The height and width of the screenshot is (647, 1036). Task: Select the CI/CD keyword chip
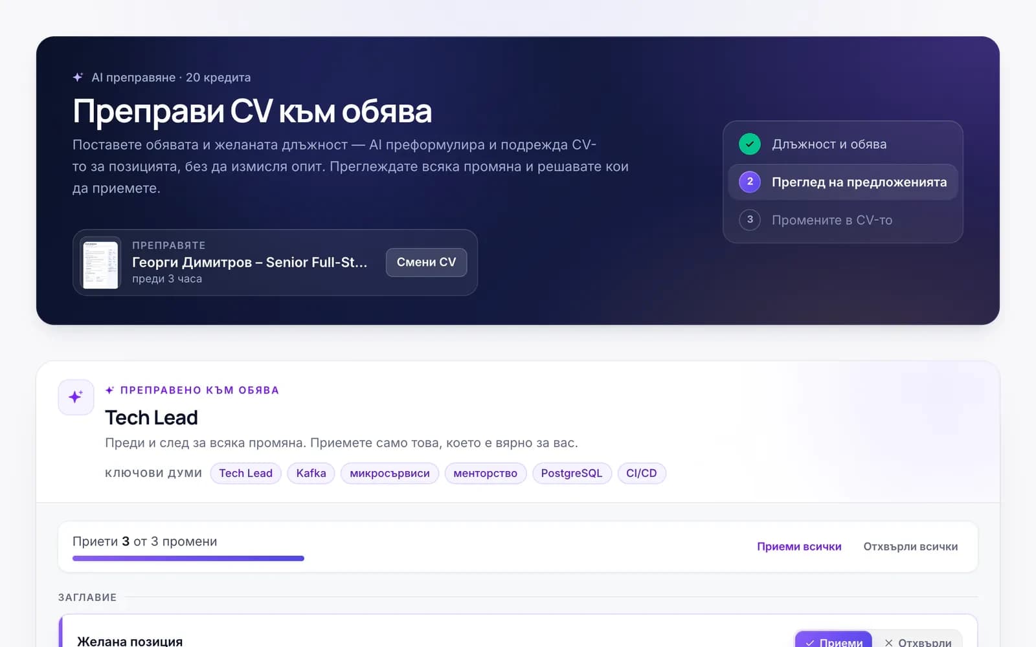click(642, 473)
